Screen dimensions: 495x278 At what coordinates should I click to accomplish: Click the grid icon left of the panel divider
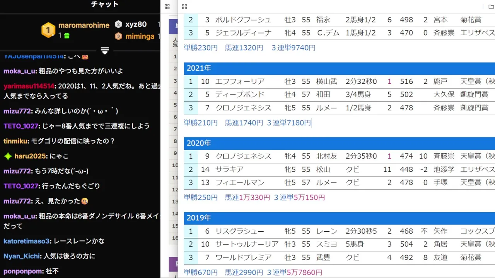167,7
